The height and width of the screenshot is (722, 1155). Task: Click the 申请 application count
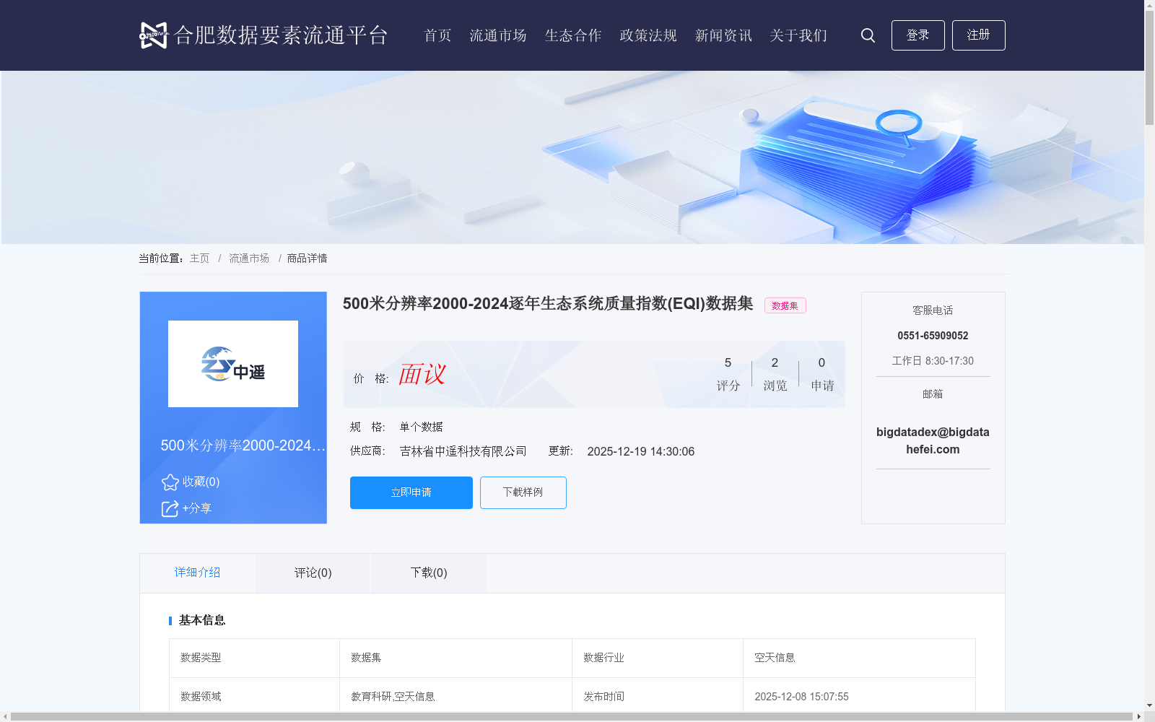(x=821, y=373)
